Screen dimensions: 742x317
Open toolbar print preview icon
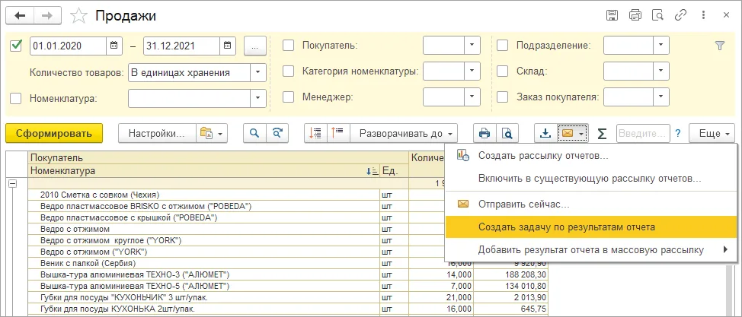[507, 133]
